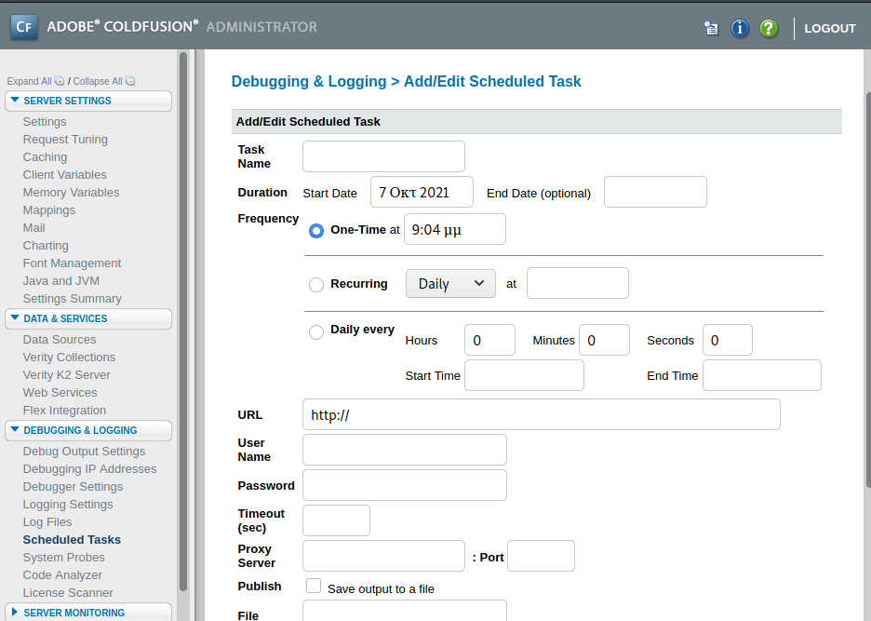This screenshot has height=621, width=871.
Task: Collapse the SERVER SETTINGS section
Action: (88, 101)
